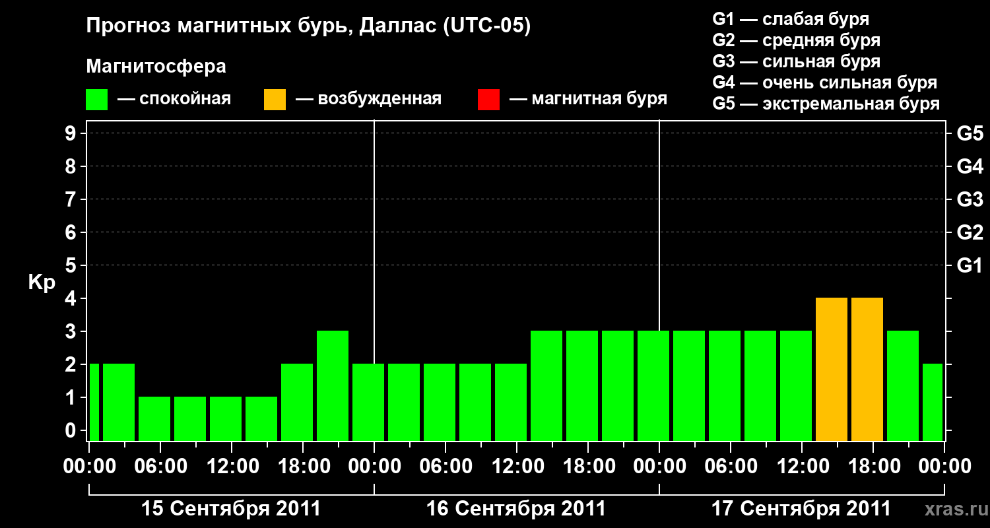The width and height of the screenshot is (990, 528).
Task: Click the '— магнитная буря' legend label
Action: pos(588,99)
